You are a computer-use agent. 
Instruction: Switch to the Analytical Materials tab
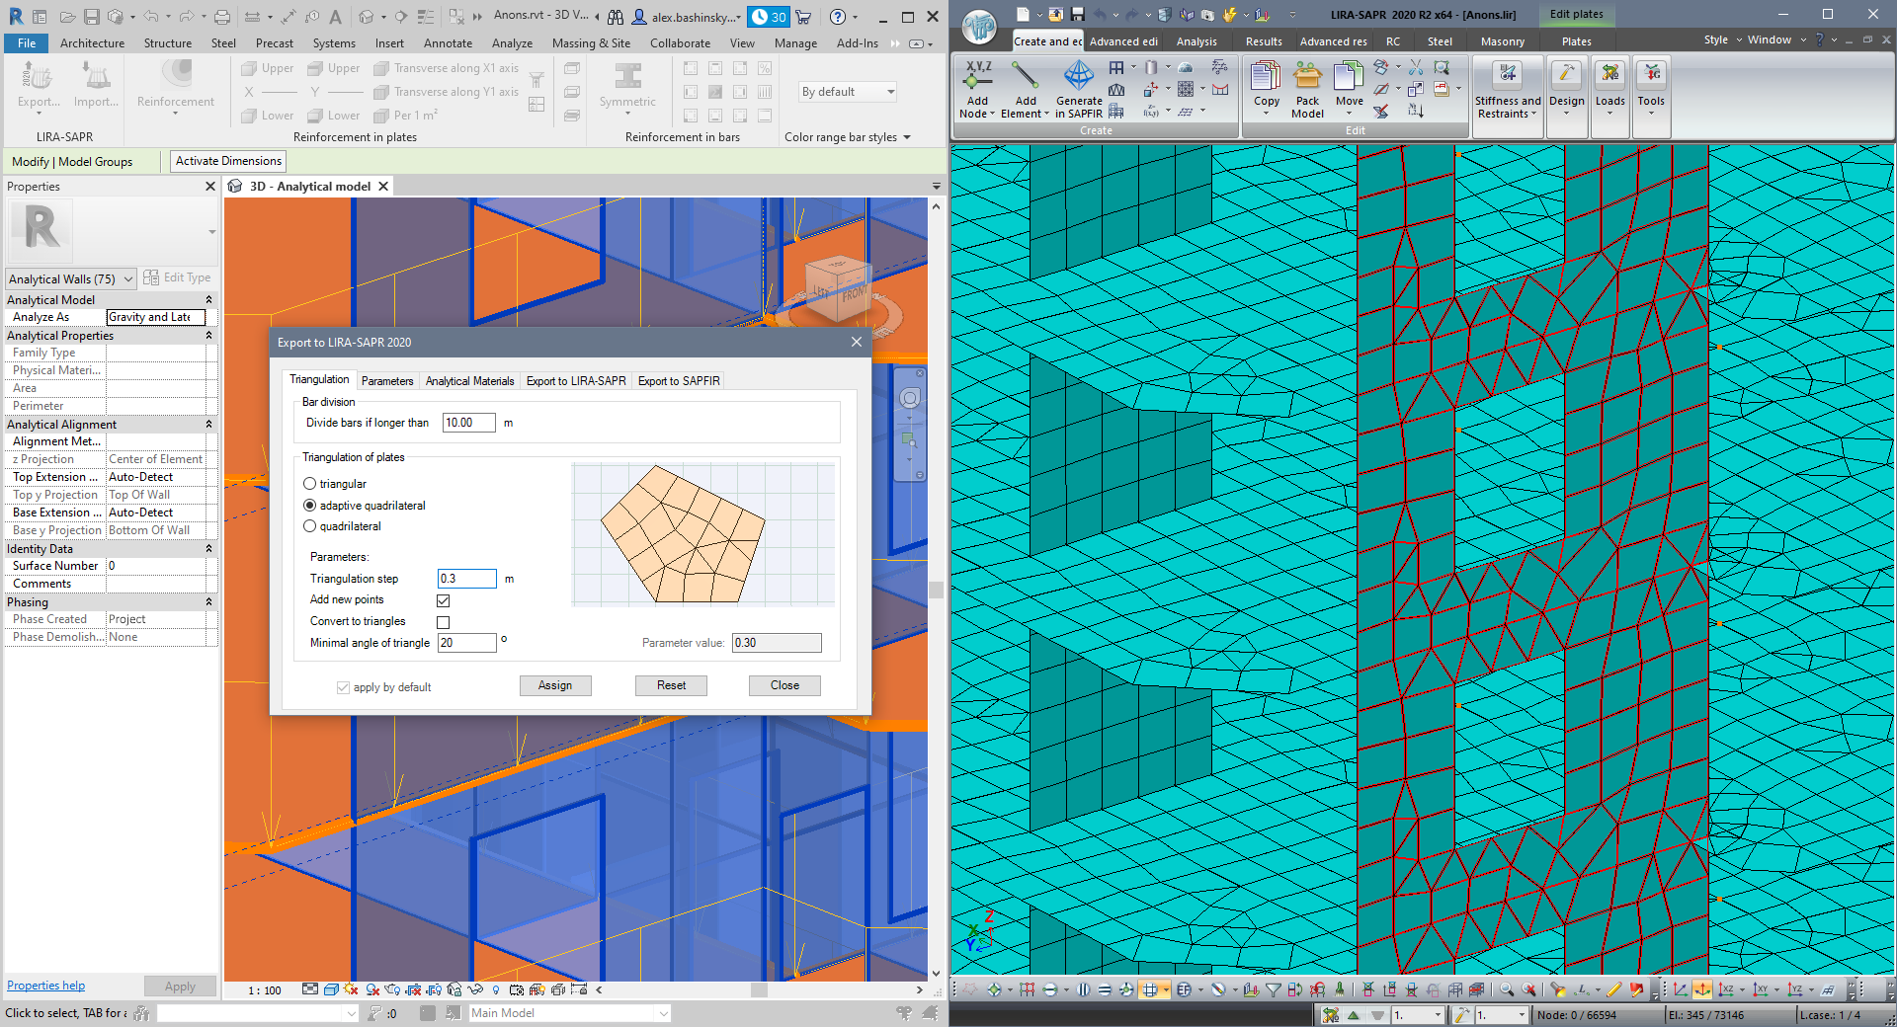469,381
